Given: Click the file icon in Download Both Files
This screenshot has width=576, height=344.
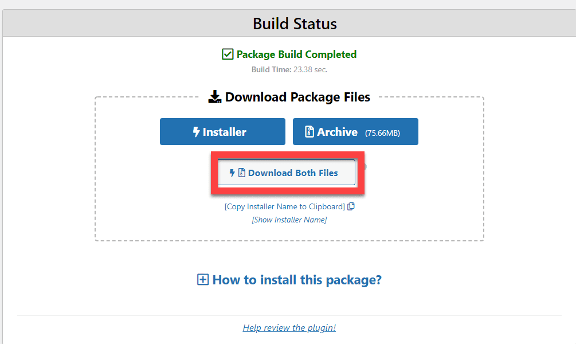Looking at the screenshot, I should click(242, 173).
